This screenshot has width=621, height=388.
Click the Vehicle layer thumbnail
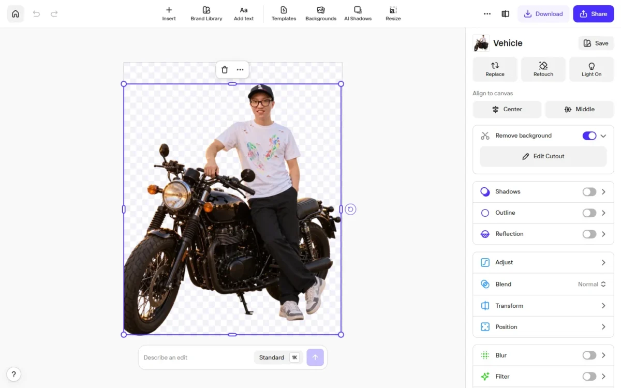tap(481, 43)
